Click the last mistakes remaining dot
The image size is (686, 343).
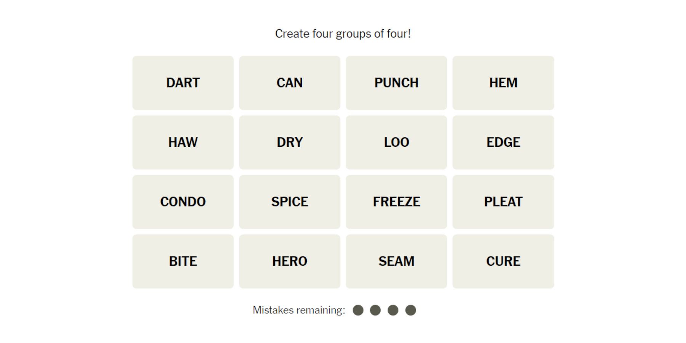coord(410,310)
